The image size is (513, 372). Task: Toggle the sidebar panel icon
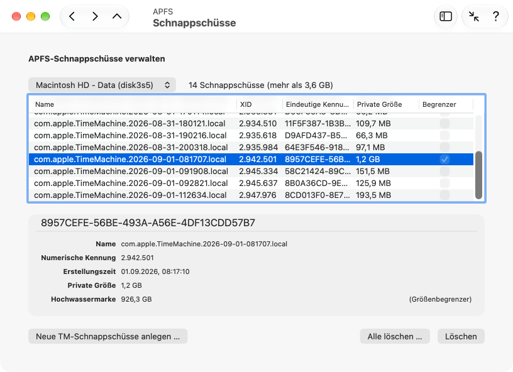tap(446, 16)
